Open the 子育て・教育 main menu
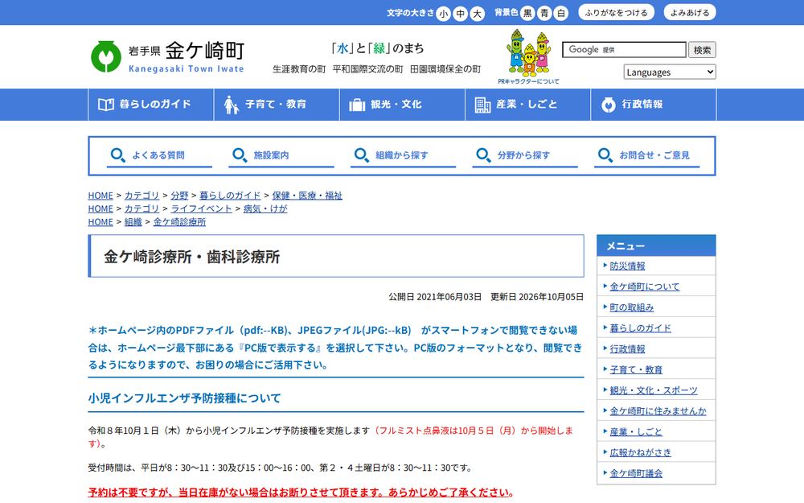This screenshot has width=804, height=503. coord(277,105)
